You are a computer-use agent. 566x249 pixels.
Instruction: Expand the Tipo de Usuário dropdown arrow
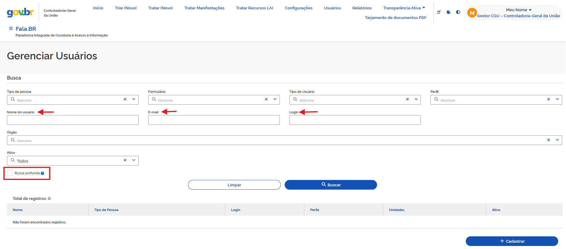point(416,99)
